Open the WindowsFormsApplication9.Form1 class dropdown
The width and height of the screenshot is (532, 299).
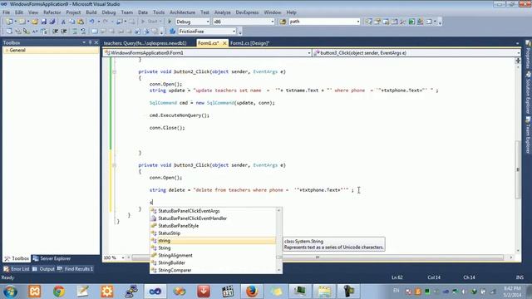308,53
